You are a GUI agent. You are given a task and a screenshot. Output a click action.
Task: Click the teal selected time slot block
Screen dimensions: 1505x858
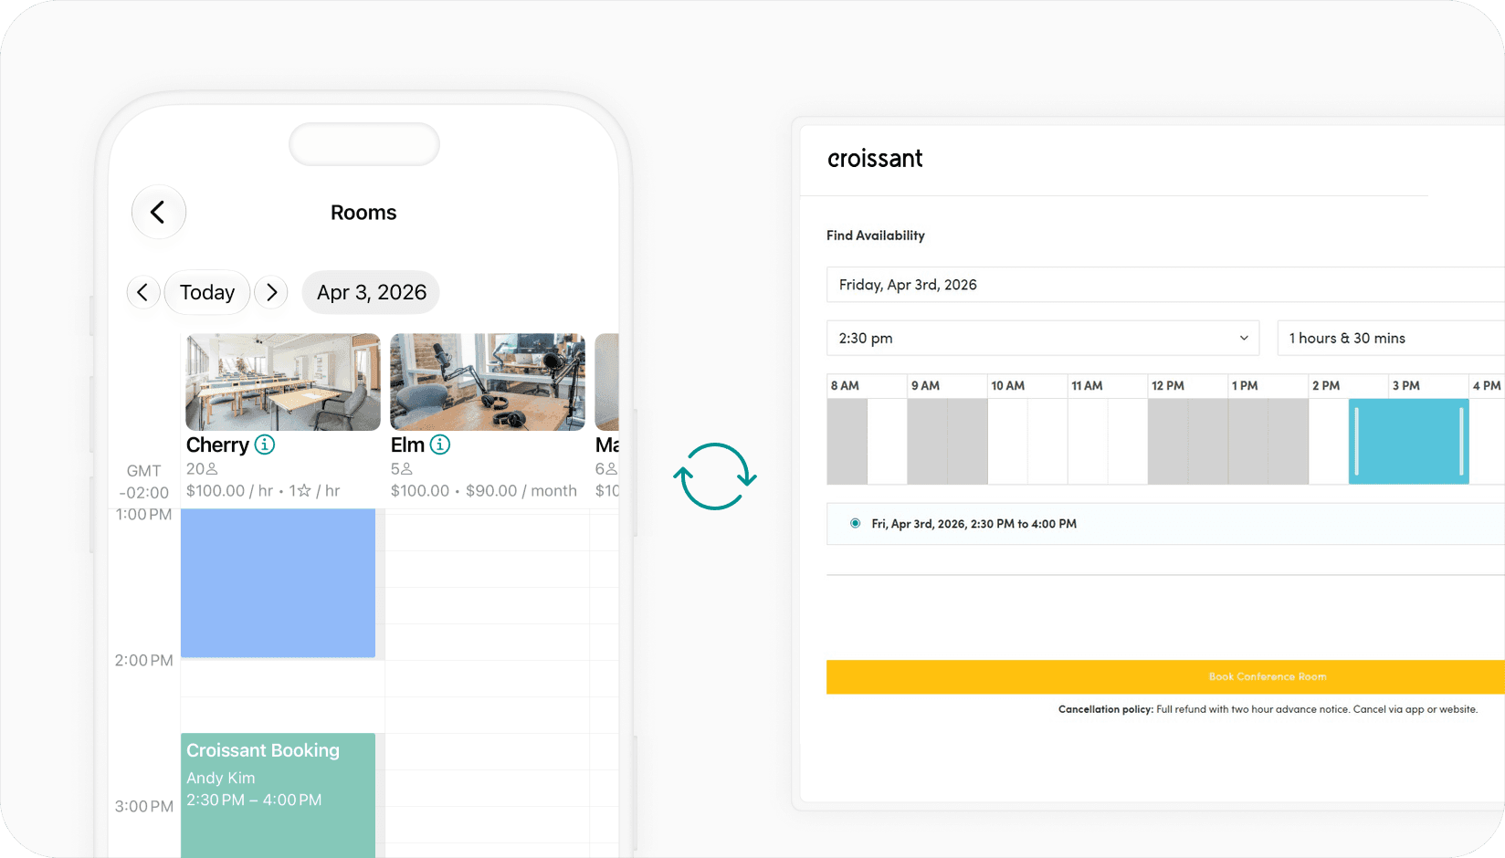point(1408,441)
